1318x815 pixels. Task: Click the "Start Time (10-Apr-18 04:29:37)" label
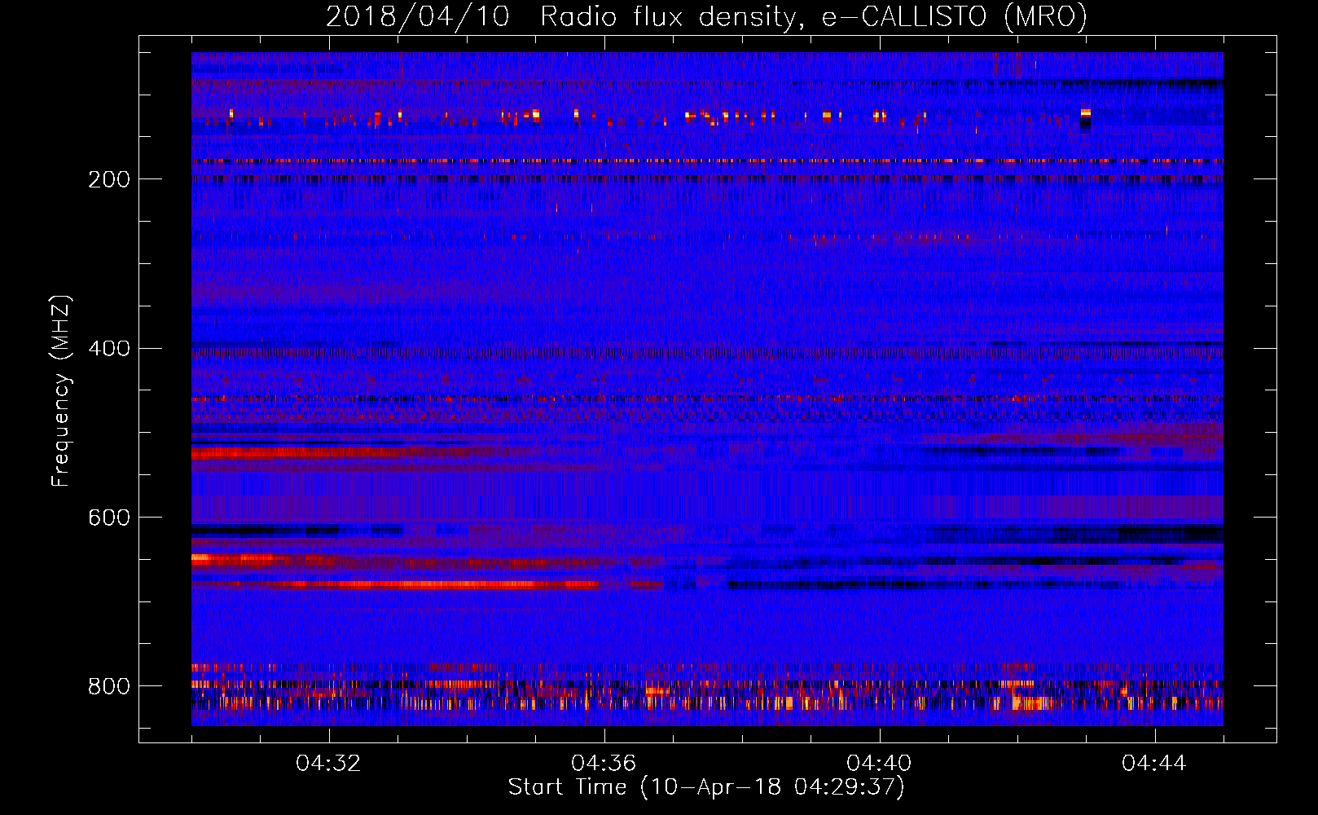706,787
